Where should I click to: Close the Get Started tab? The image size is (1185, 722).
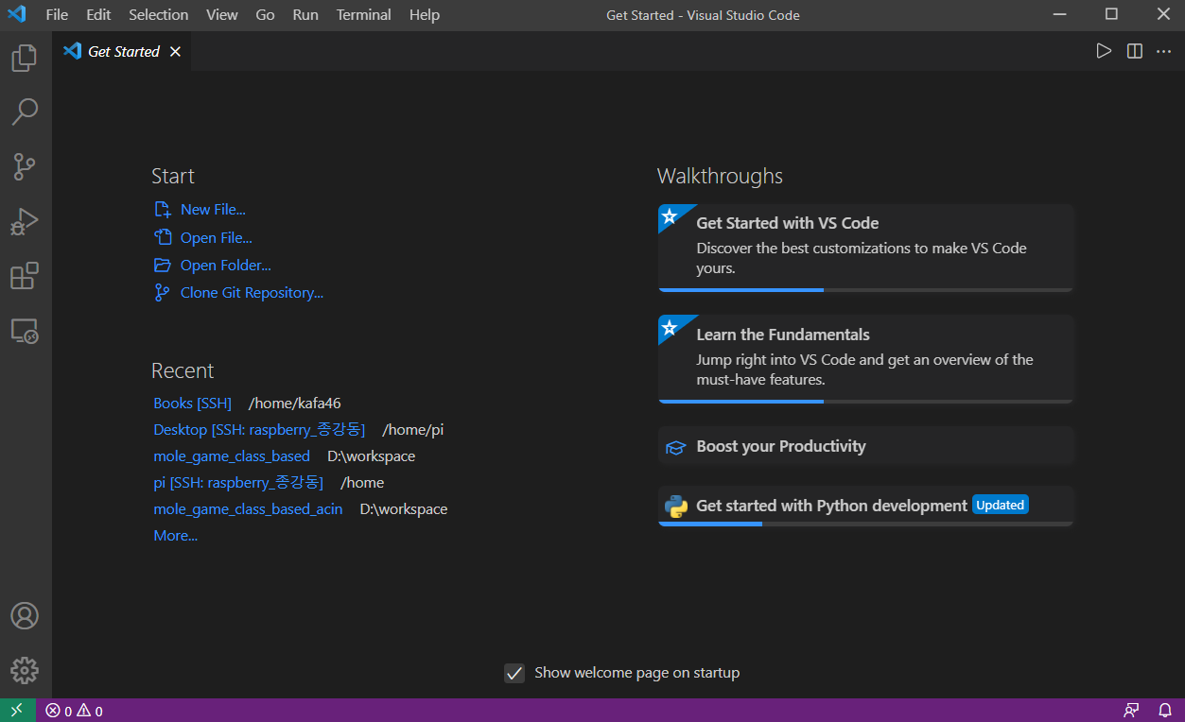click(175, 52)
